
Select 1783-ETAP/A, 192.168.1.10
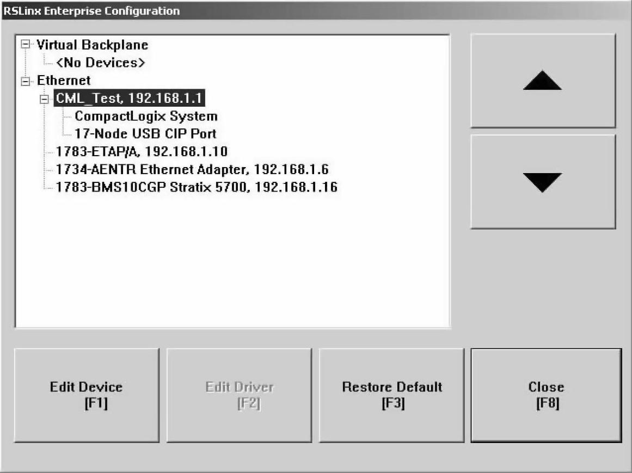[142, 151]
